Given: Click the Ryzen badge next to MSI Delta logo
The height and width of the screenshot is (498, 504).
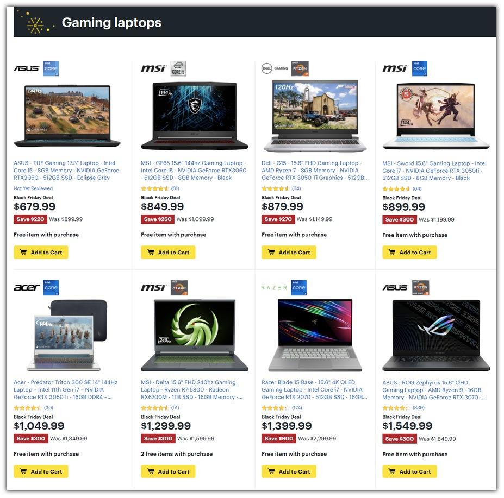Looking at the screenshot, I should tap(179, 288).
